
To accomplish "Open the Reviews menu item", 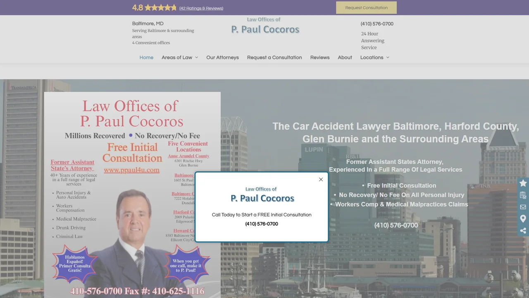I will [x=320, y=58].
